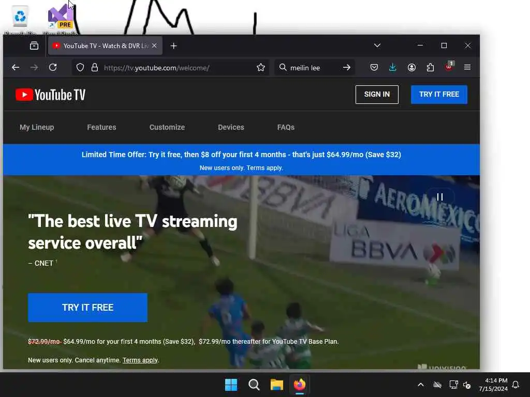
Task: Open the uBlock Origin extension icon
Action: click(x=449, y=67)
